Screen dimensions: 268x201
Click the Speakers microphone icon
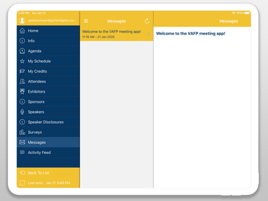point(22,112)
